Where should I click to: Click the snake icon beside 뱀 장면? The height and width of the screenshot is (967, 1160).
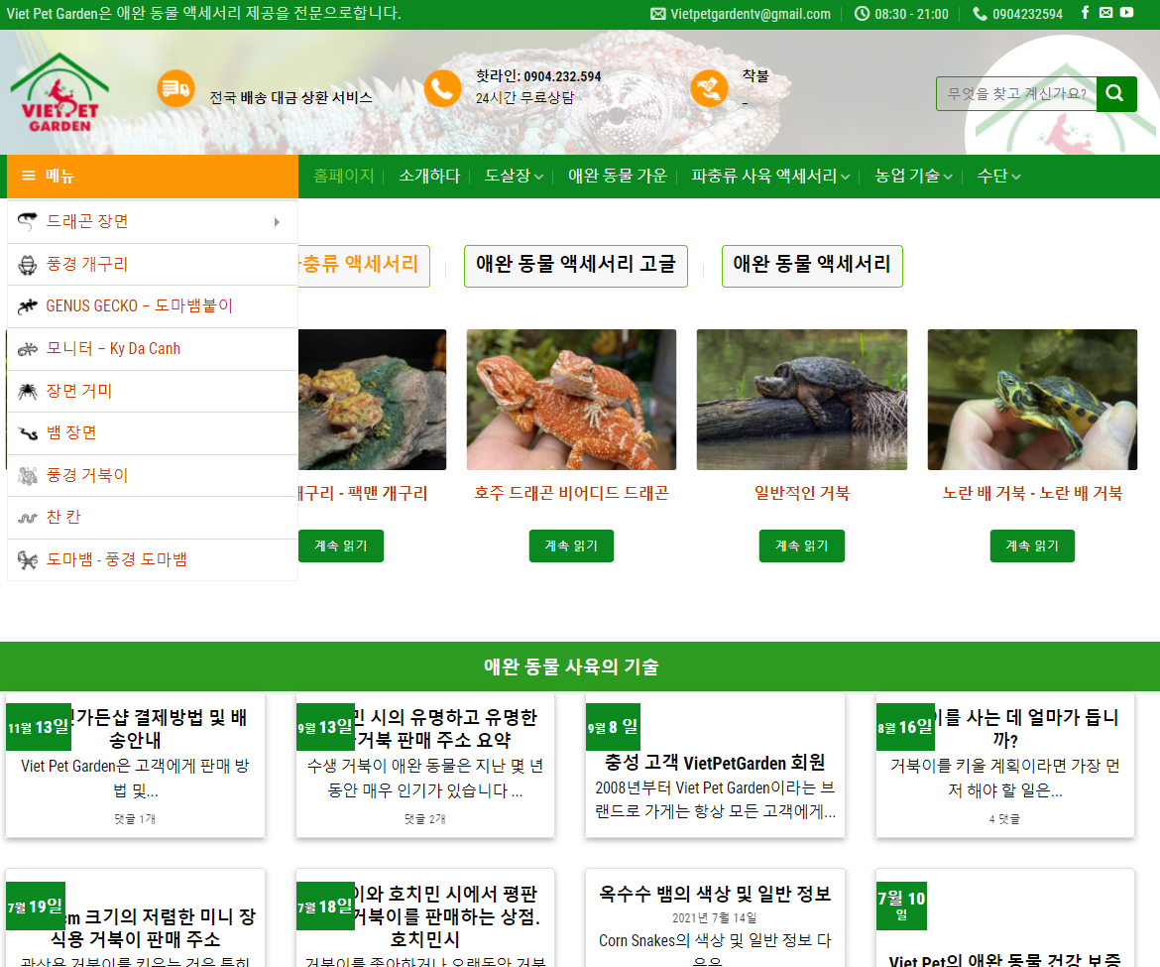point(28,433)
